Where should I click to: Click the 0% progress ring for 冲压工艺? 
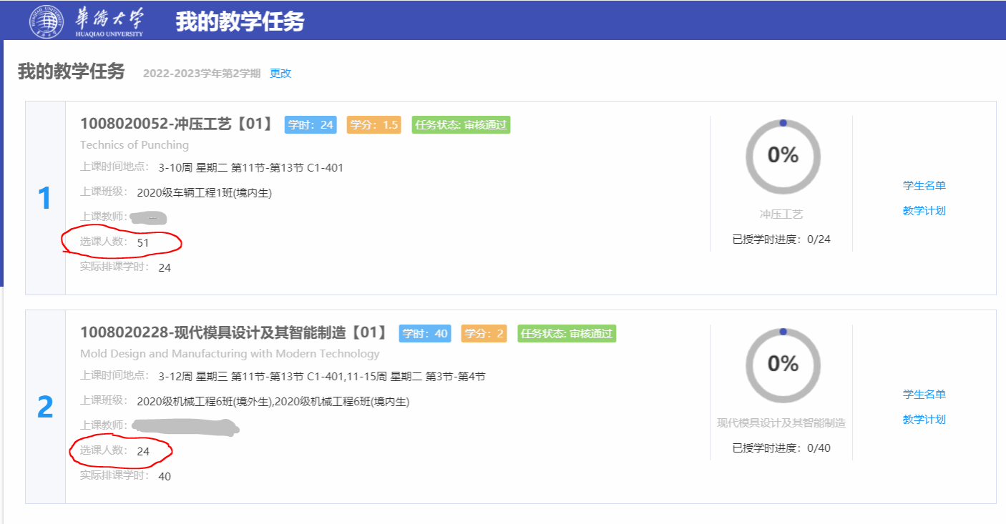(x=783, y=156)
